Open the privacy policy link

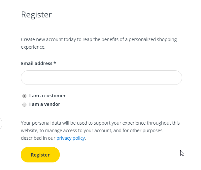71,138
